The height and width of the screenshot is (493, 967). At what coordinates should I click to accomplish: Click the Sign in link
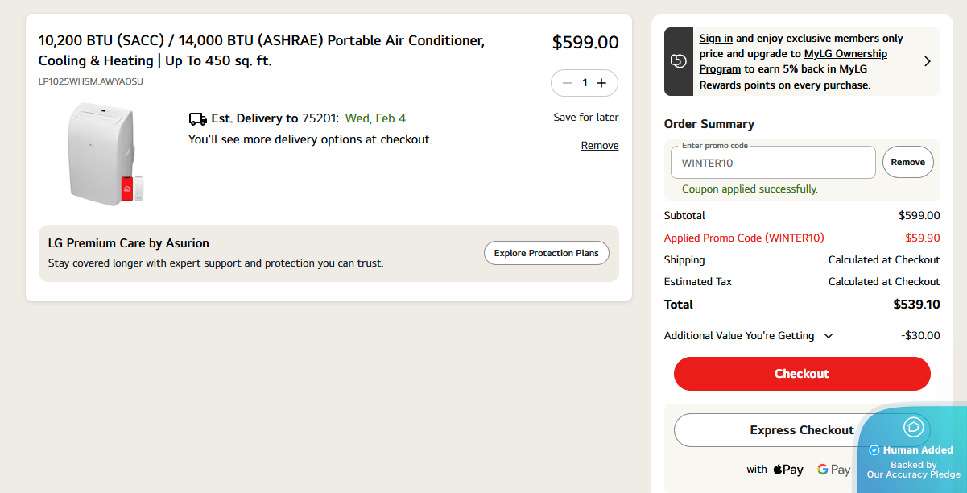pyautogui.click(x=716, y=39)
